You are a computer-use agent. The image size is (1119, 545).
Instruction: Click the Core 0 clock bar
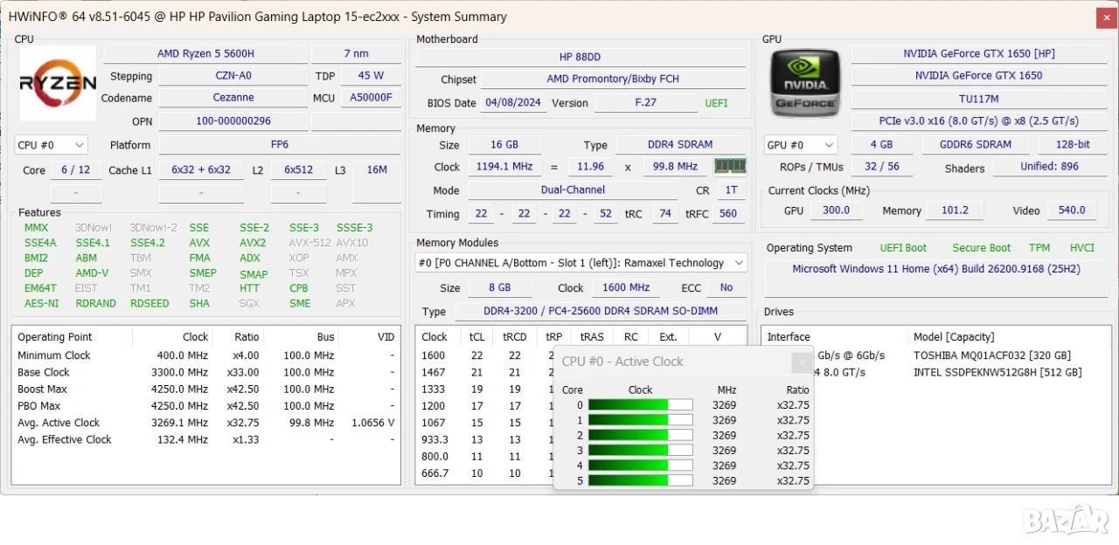[640, 404]
